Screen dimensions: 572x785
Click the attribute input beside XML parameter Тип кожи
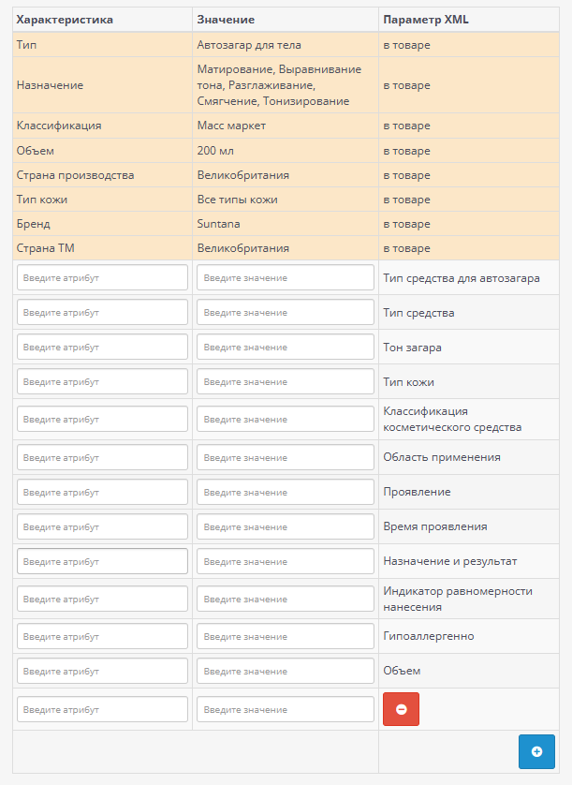pos(102,382)
